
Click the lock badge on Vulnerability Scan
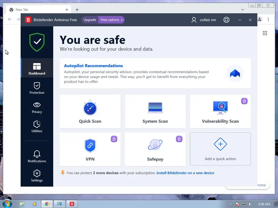(244, 101)
